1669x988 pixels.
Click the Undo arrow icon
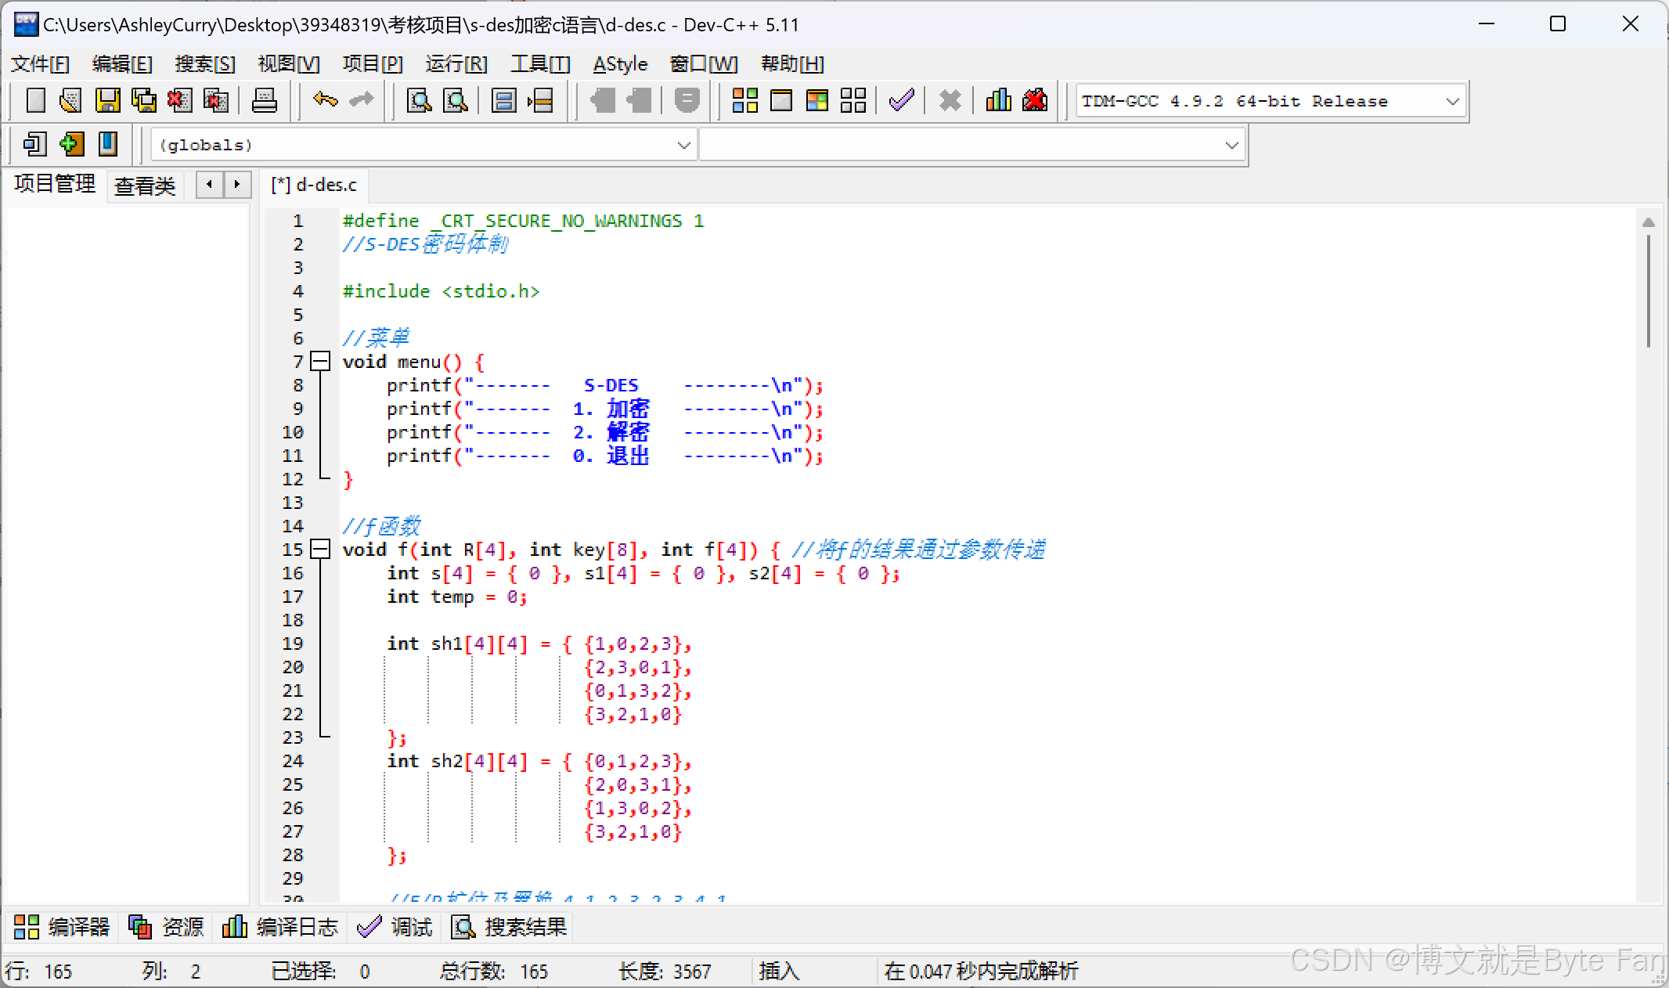coord(325,100)
